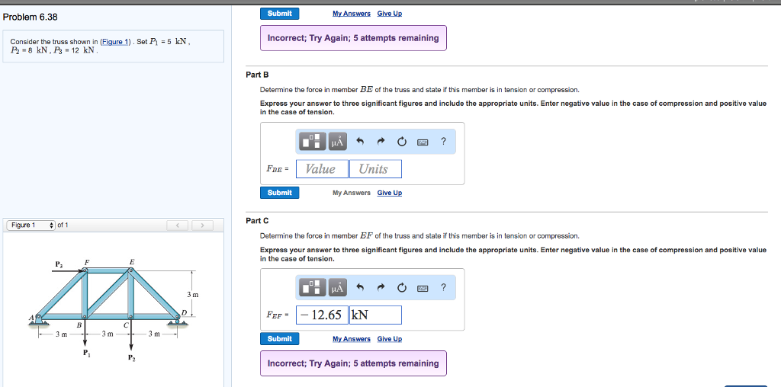Image resolution: width=781 pixels, height=387 pixels.
Task: Redo in Part C answer toolbar
Action: (x=381, y=287)
